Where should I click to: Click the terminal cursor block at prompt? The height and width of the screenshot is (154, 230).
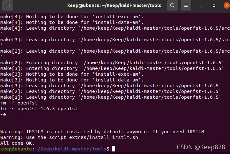pos(114,149)
